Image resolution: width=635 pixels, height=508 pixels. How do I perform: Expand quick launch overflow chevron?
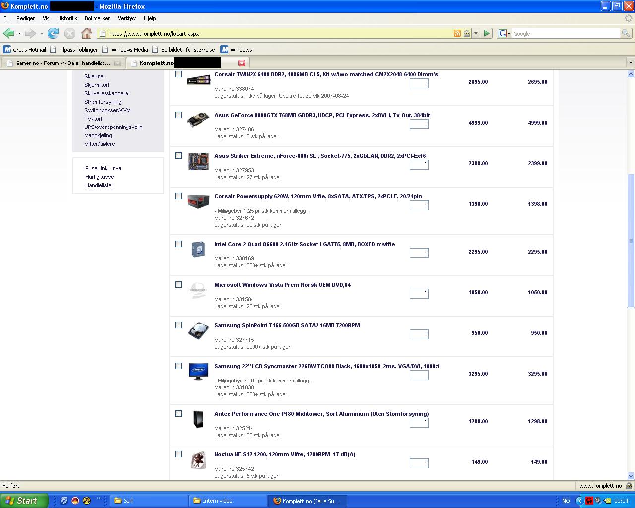98,499
